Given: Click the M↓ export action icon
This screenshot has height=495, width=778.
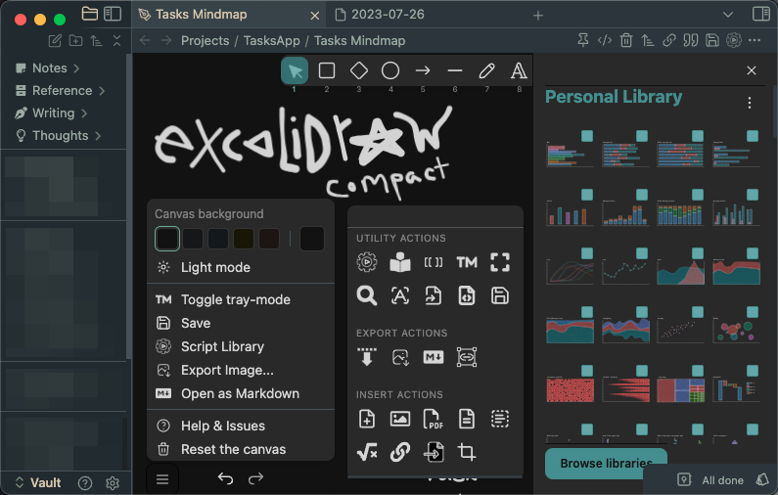Looking at the screenshot, I should point(434,357).
